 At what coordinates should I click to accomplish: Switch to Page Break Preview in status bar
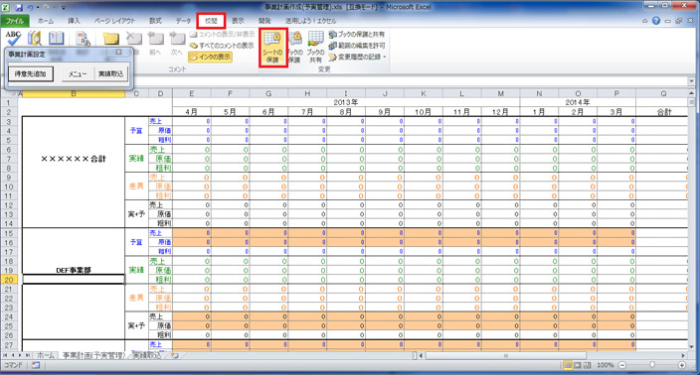(587, 365)
